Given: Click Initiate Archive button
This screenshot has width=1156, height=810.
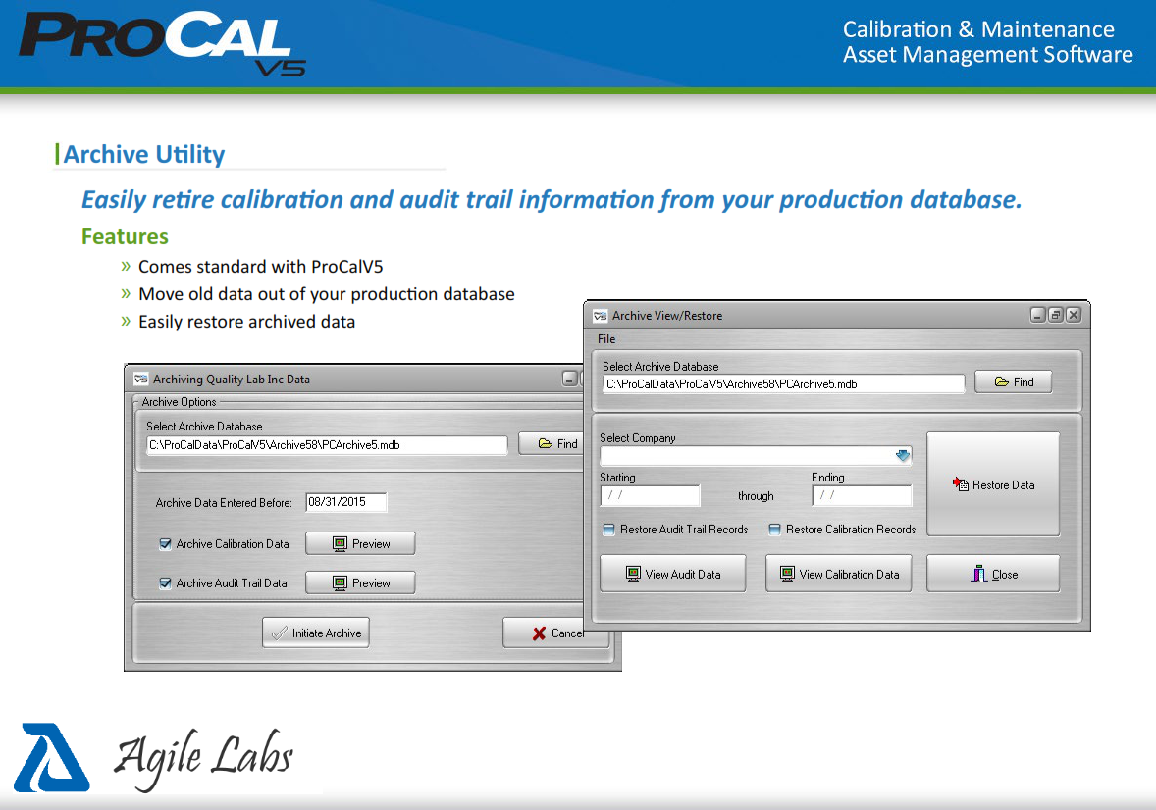Looking at the screenshot, I should pos(316,633).
